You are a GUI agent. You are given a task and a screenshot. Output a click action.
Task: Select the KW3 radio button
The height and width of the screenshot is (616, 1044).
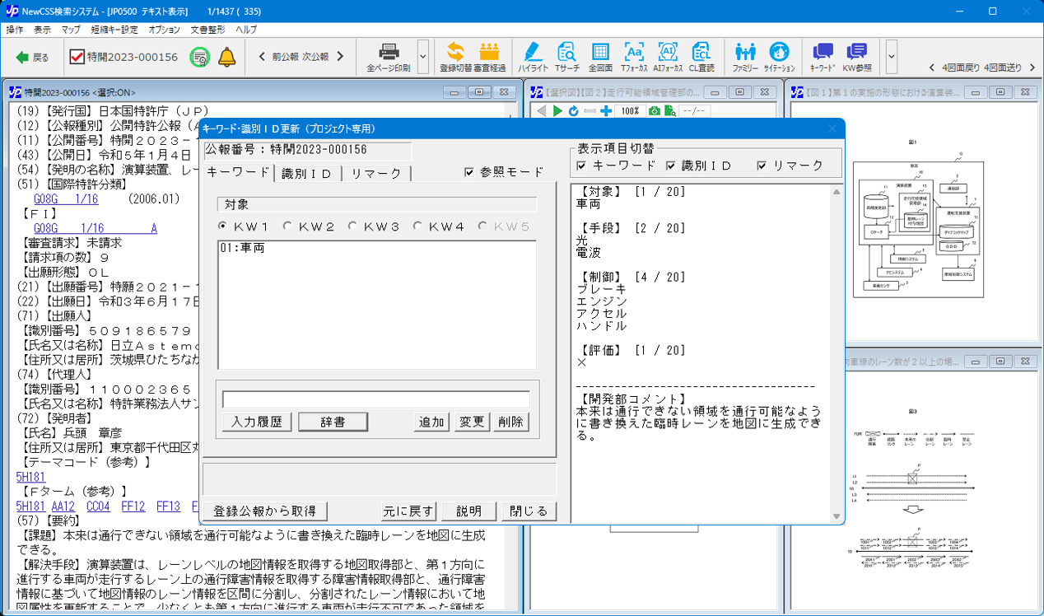(x=352, y=226)
